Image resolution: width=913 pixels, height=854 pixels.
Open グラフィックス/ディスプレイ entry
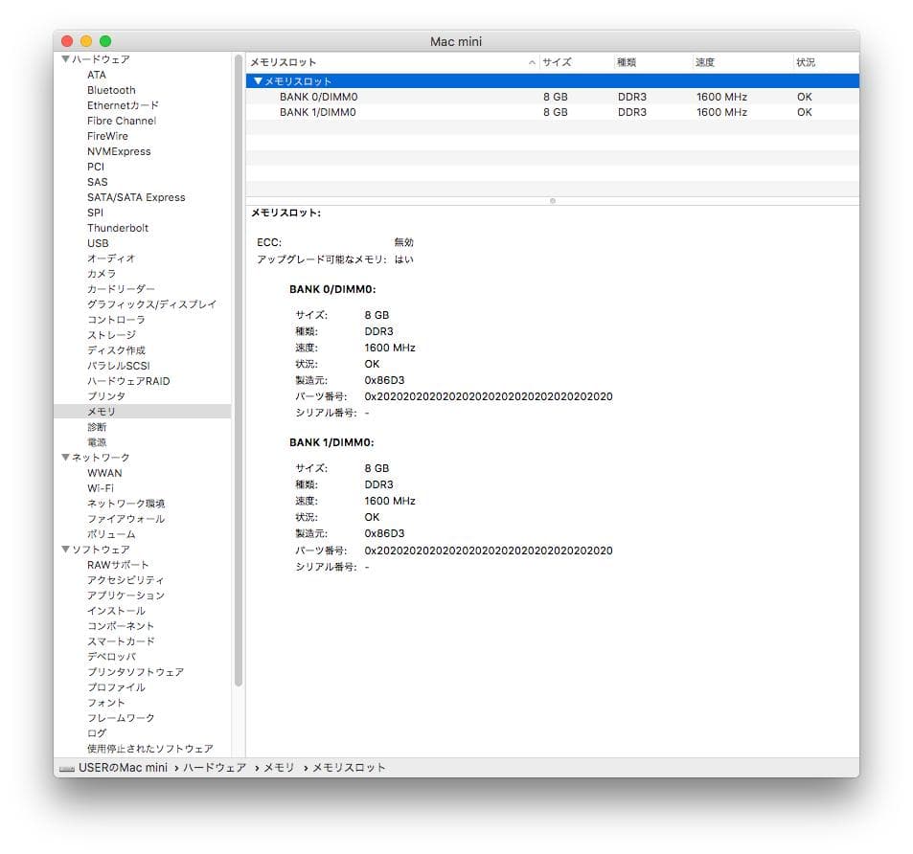pyautogui.click(x=152, y=304)
